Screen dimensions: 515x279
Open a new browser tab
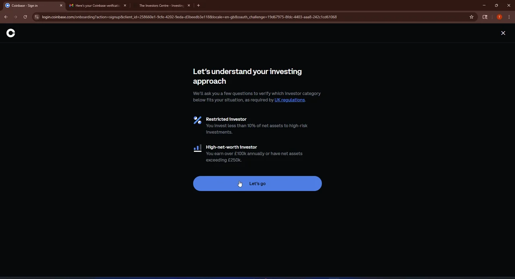click(x=198, y=6)
